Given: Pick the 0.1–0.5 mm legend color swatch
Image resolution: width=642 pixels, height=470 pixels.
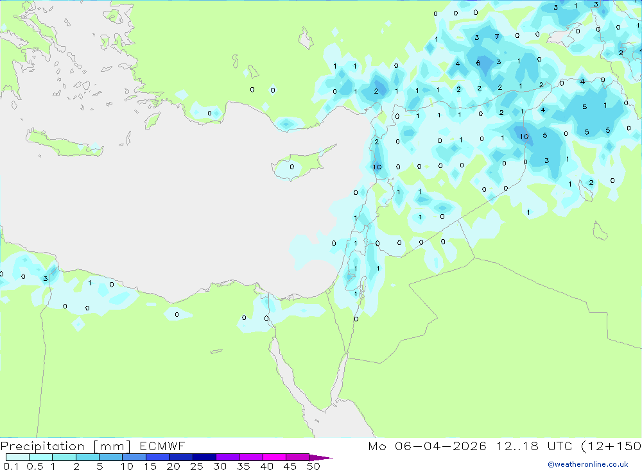Looking at the screenshot, I should pyautogui.click(x=17, y=457).
